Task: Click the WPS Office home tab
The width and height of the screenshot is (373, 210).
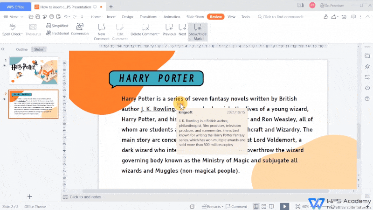Action: 15,7
